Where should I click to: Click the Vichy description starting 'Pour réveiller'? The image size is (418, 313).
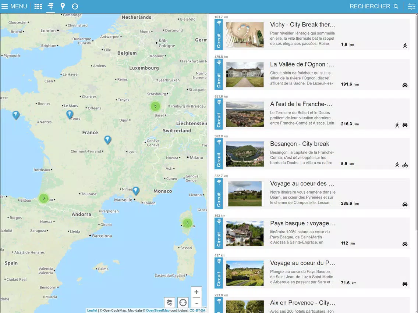[302, 38]
